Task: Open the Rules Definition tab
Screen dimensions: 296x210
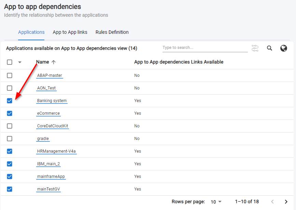Action: pyautogui.click(x=112, y=32)
